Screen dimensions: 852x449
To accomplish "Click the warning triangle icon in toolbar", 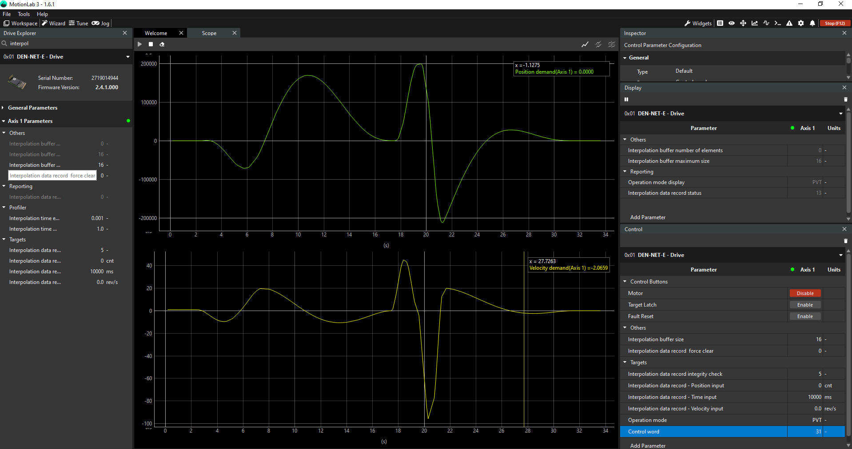I will point(789,24).
